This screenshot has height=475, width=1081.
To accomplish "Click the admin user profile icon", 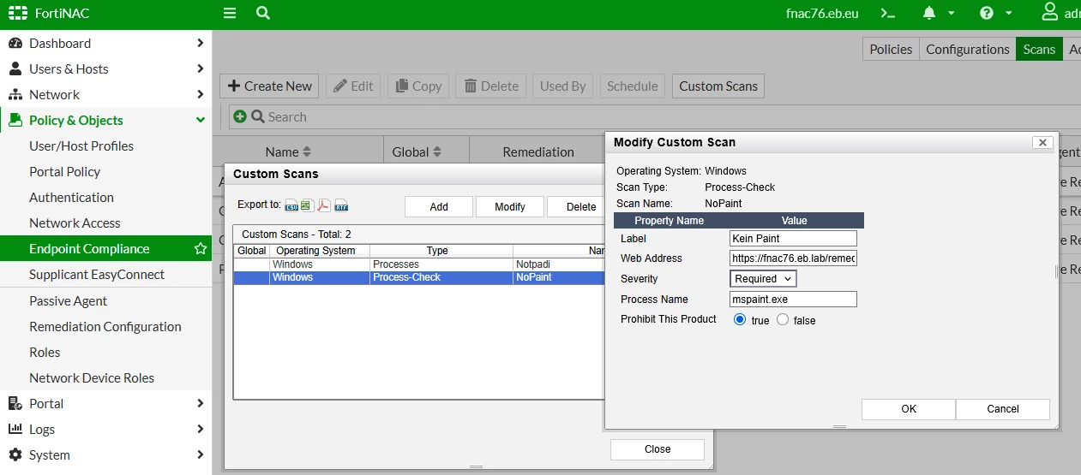I will pos(1049,13).
